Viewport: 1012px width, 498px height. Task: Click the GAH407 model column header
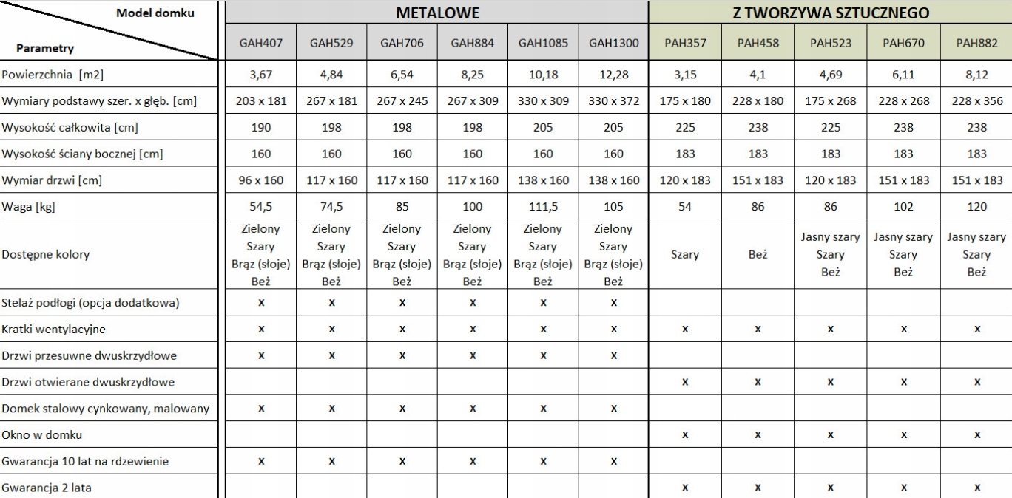pos(260,43)
